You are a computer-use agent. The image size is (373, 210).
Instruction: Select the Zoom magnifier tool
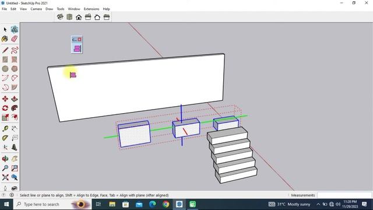point(5,168)
